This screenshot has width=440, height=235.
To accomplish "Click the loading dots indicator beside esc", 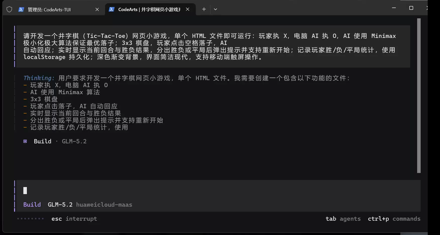I will 30,219.
